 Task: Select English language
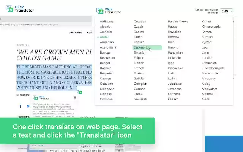(x=139, y=42)
